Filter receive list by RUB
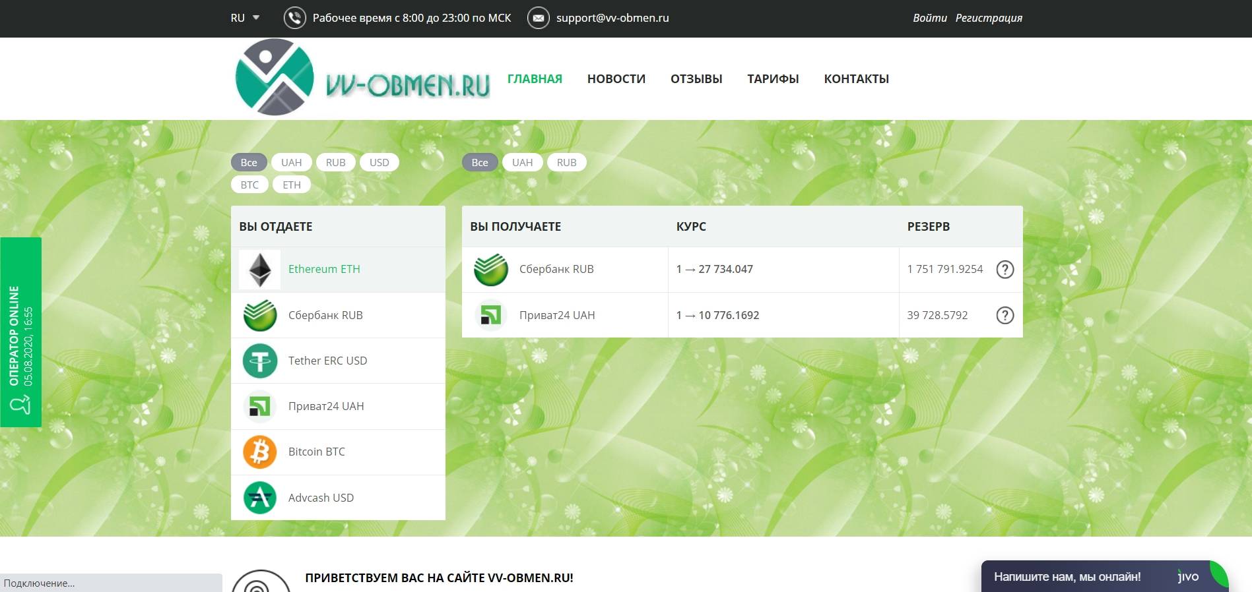1252x592 pixels. coord(566,162)
